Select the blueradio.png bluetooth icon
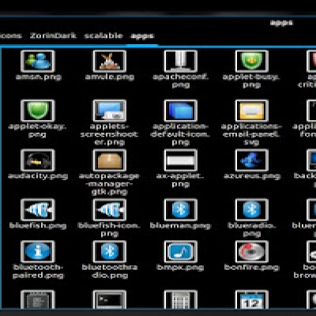The image size is (316, 316). tap(252, 209)
